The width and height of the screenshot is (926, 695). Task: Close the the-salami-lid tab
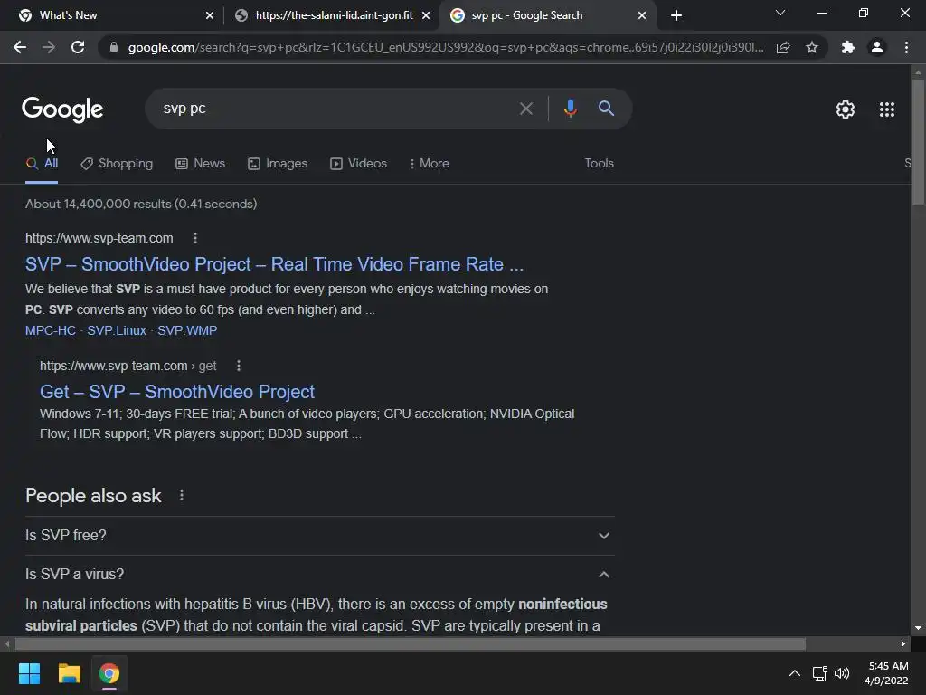point(426,15)
